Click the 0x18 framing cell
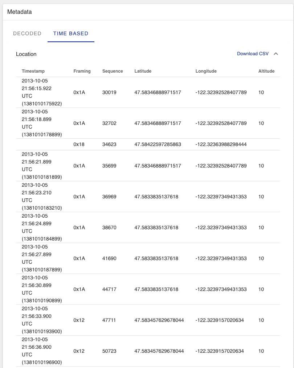Screen dimensions: 294x368 pyautogui.click(x=79, y=144)
